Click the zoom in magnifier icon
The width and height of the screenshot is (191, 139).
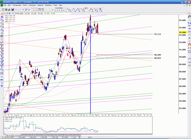coord(189,16)
